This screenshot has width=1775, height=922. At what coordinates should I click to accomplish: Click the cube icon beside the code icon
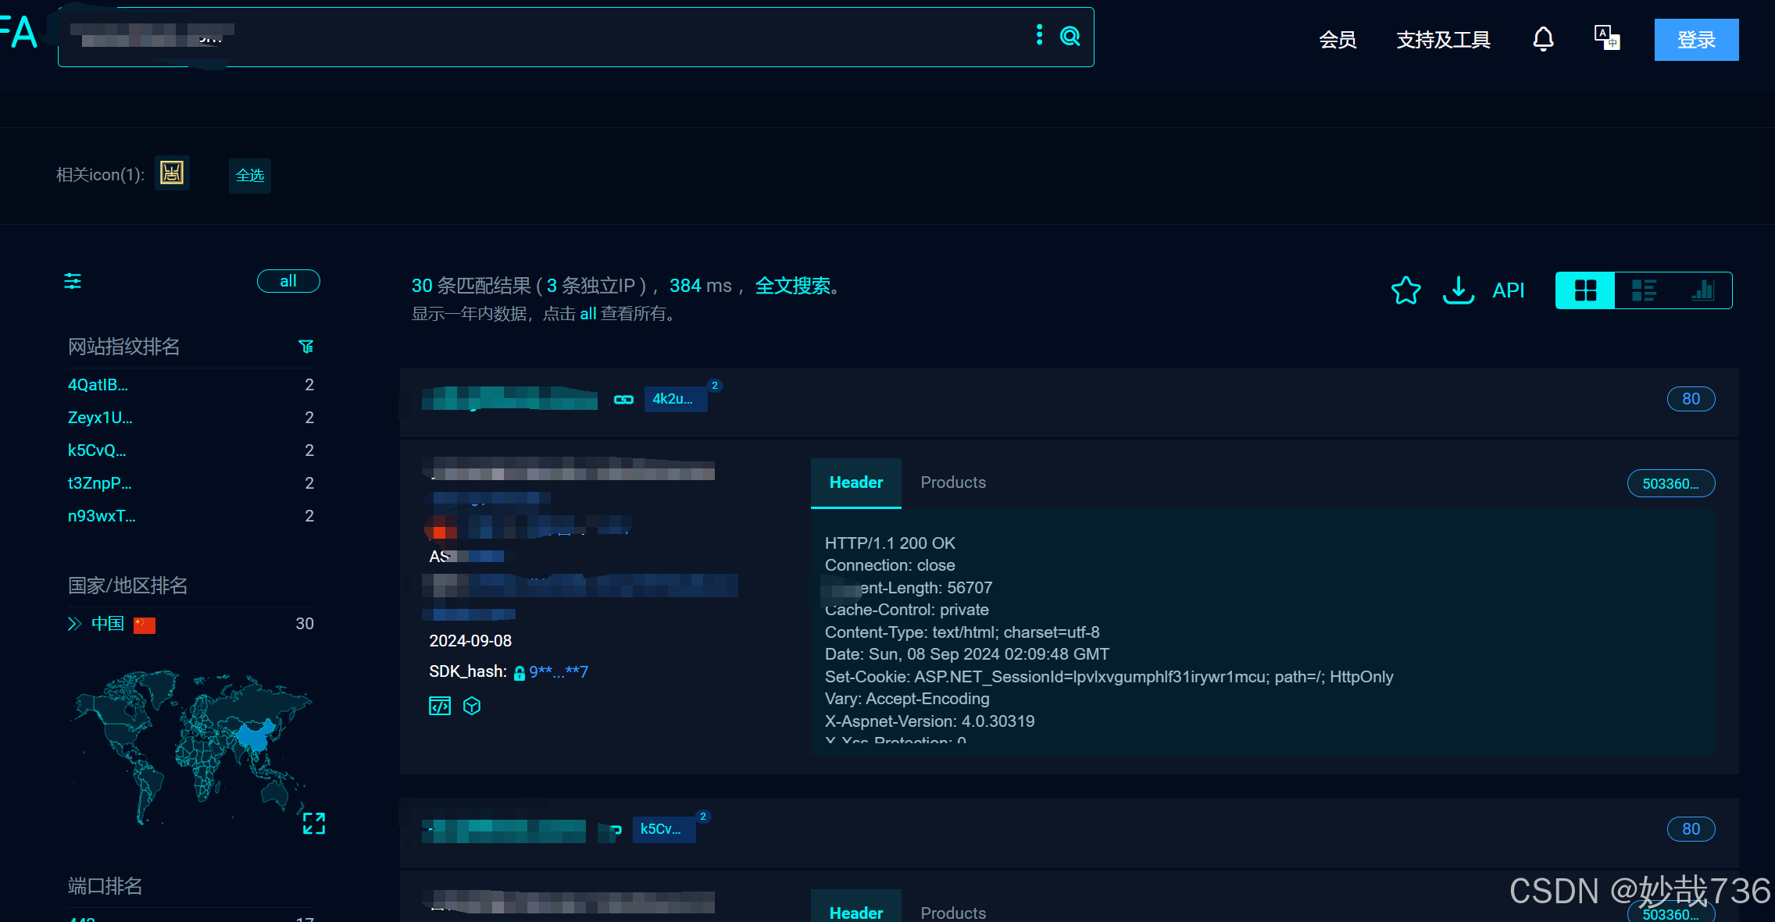pos(472,706)
